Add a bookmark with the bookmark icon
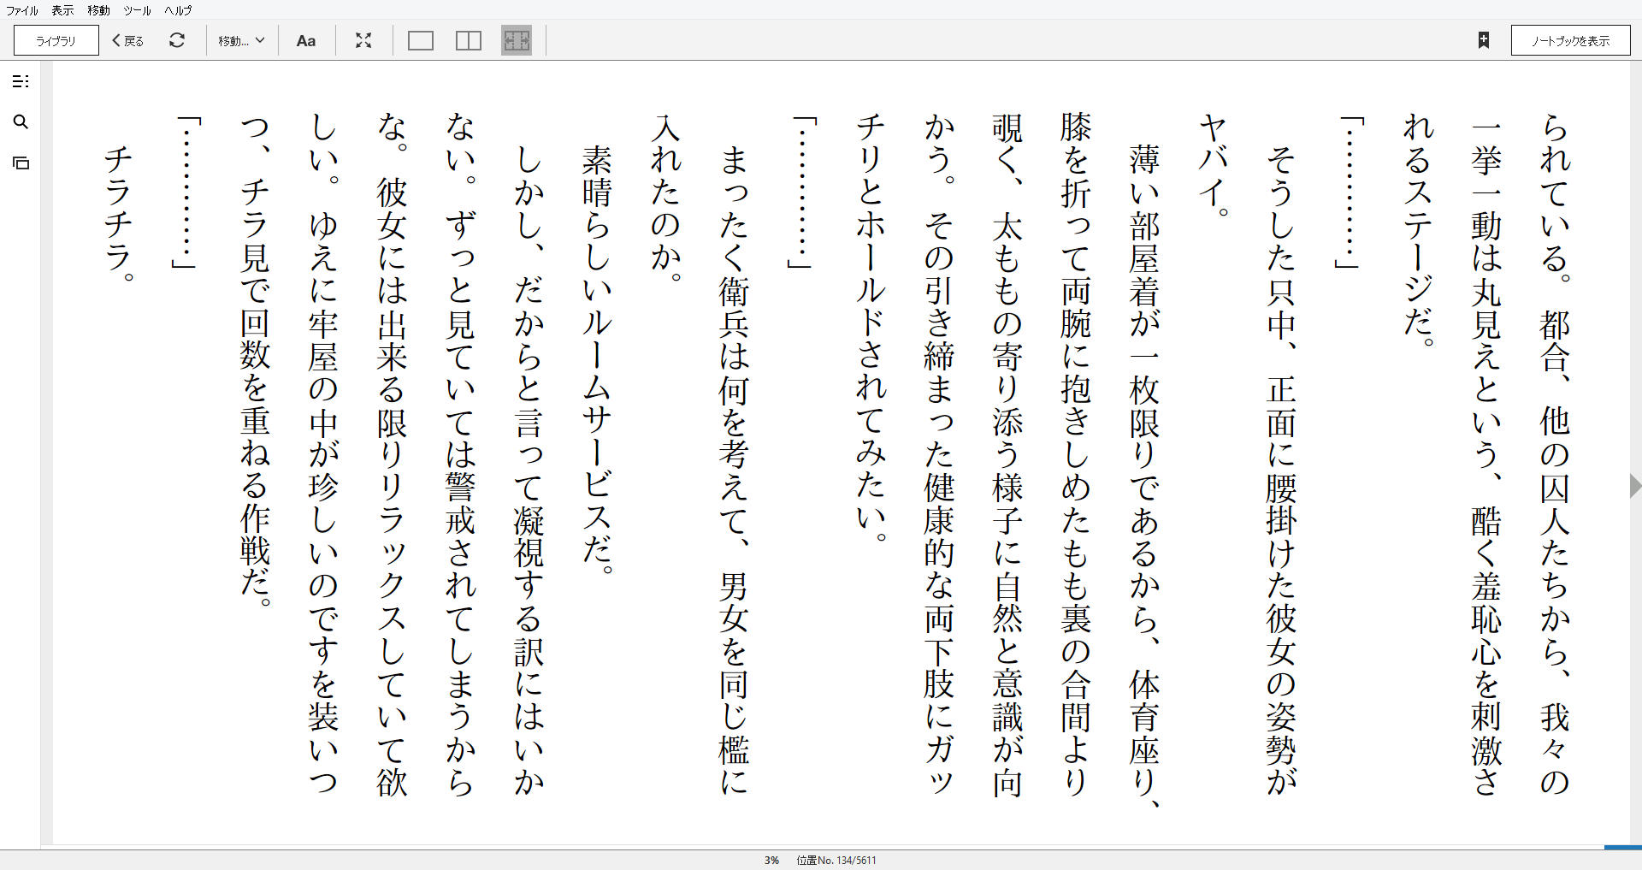This screenshot has height=870, width=1642. [x=1484, y=40]
